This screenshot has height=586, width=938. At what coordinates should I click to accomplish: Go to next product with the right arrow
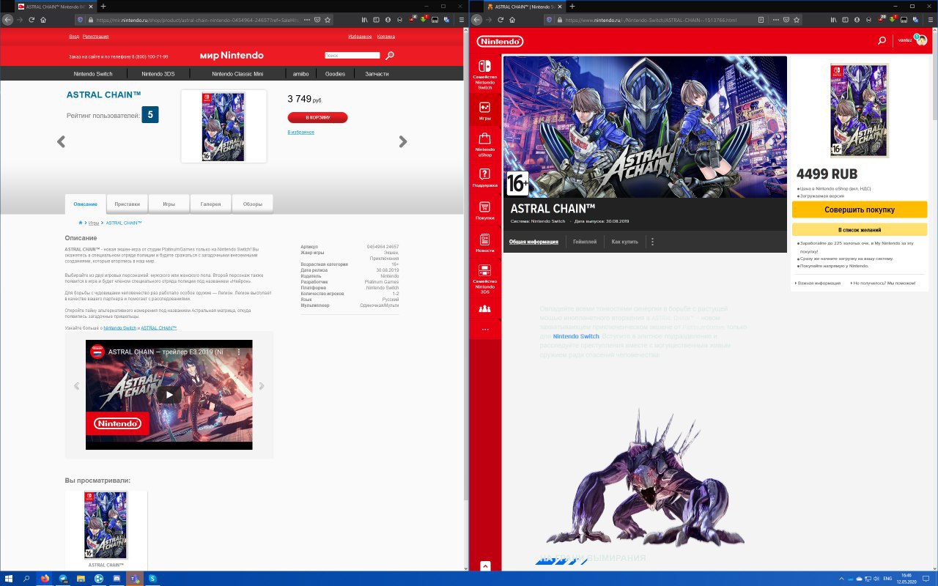[x=402, y=142]
